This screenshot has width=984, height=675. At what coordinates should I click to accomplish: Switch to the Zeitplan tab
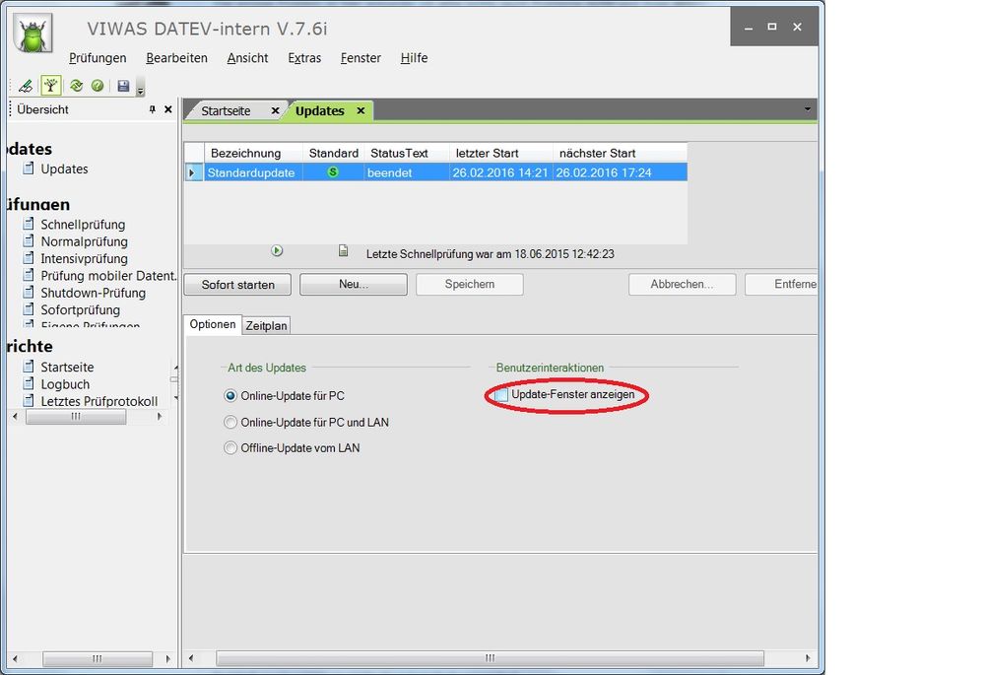pos(266,325)
